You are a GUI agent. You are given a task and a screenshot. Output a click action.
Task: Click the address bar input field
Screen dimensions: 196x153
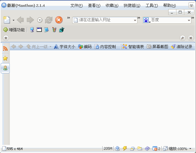[x=105, y=20]
